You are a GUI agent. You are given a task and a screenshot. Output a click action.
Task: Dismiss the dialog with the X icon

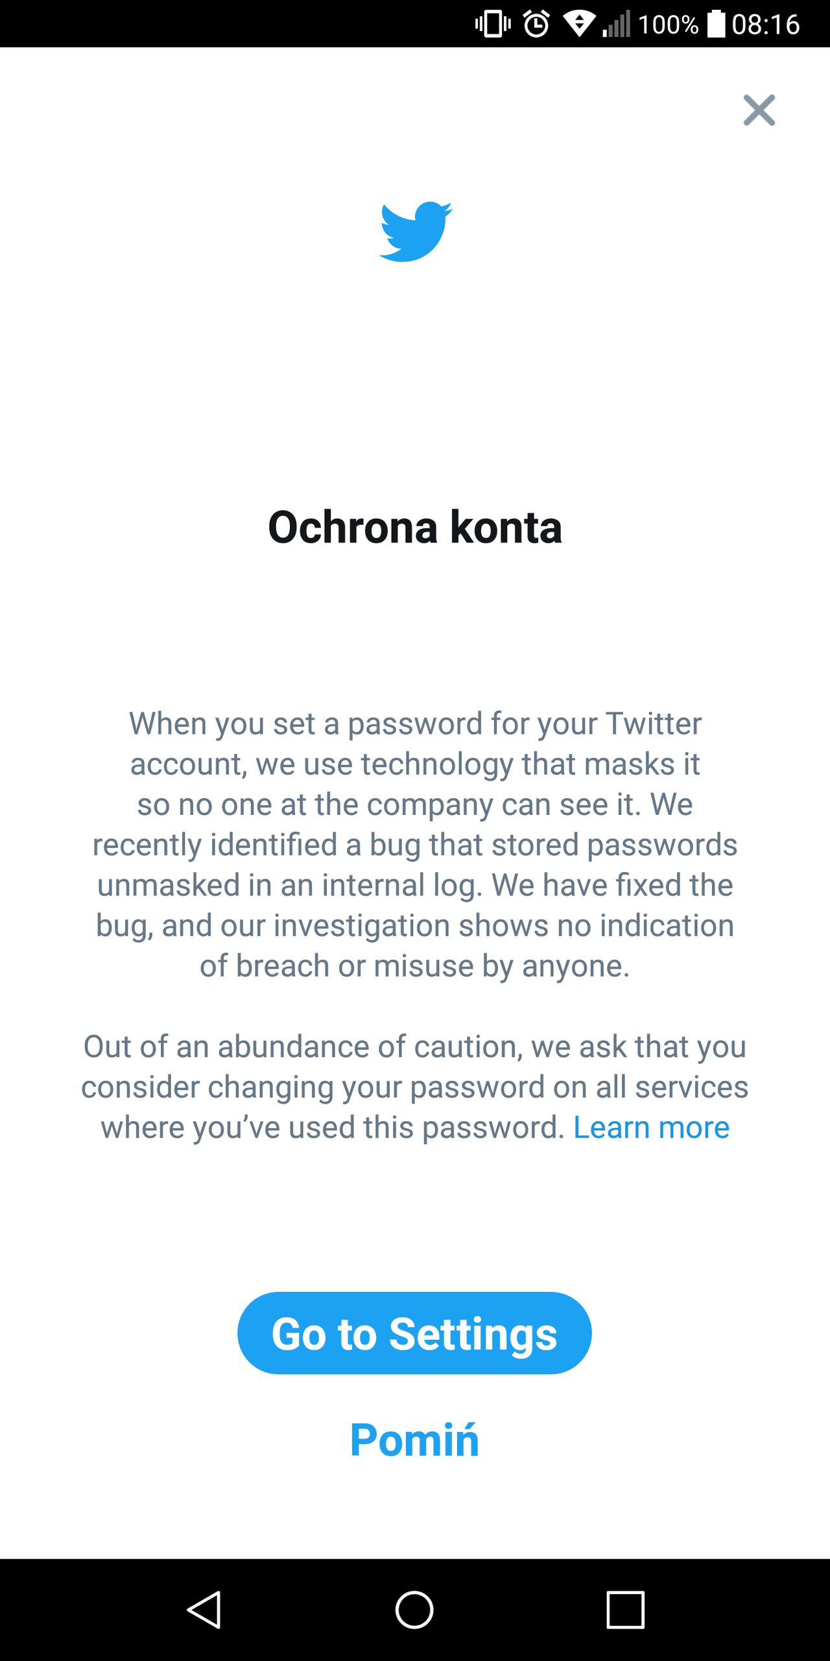tap(759, 110)
